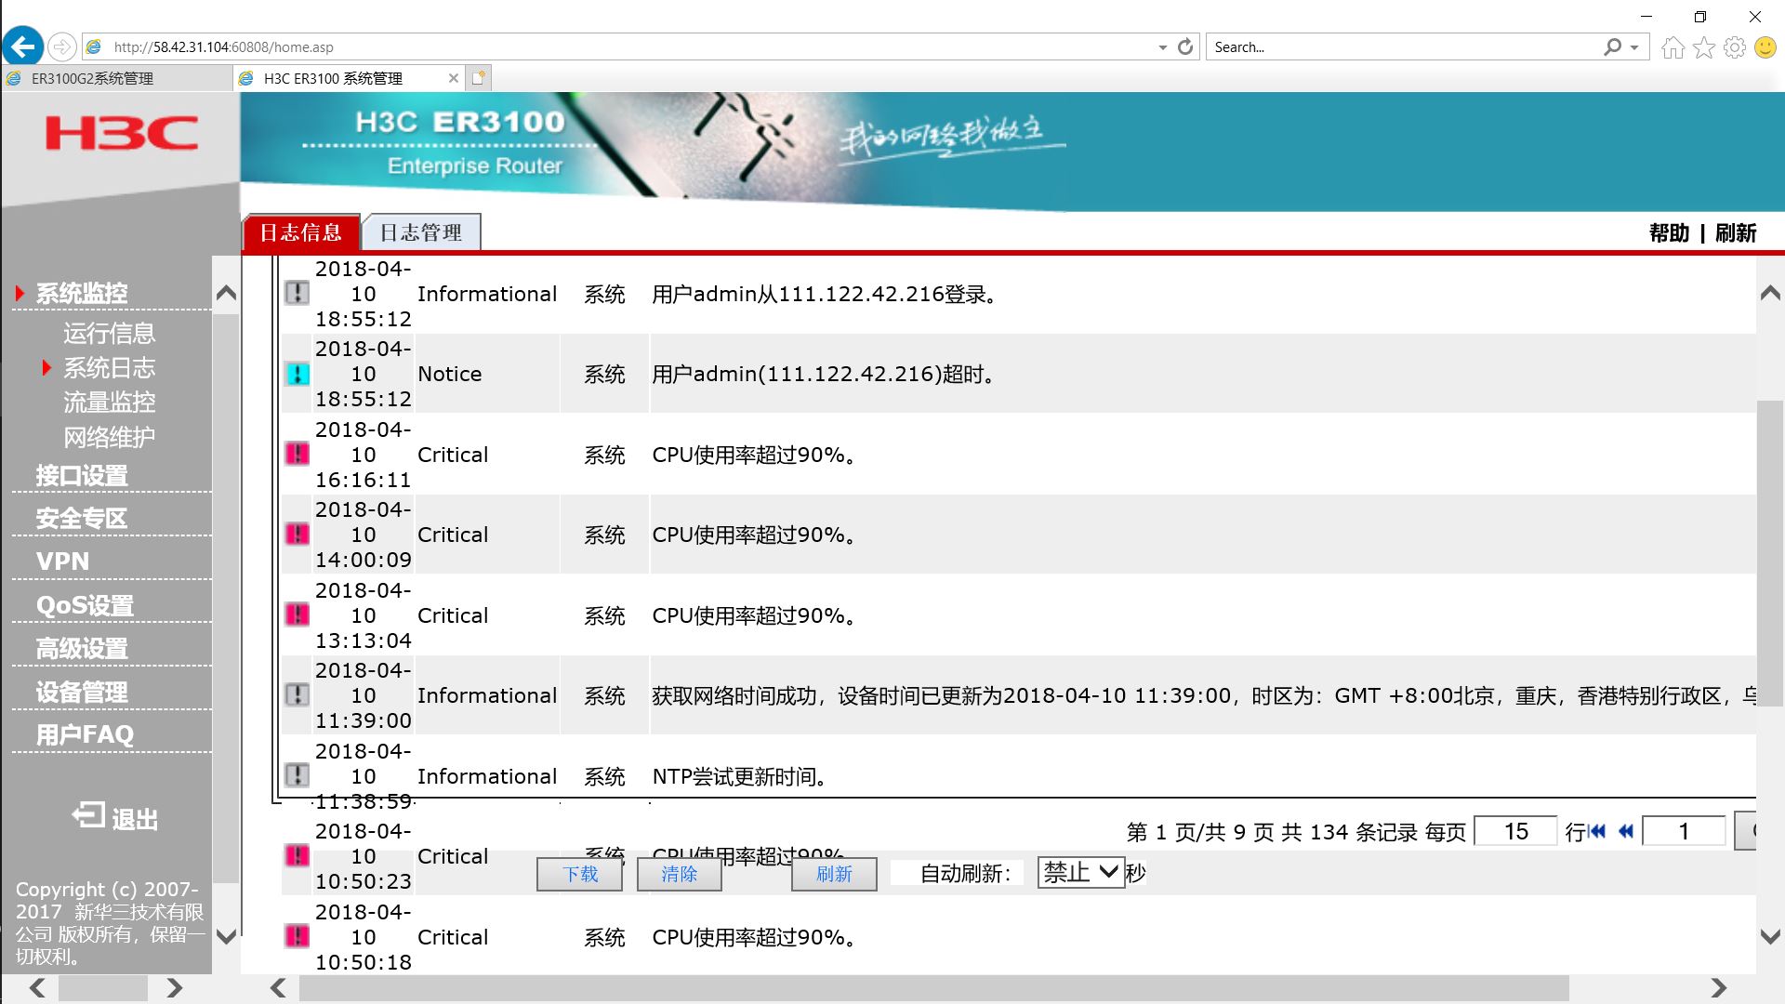The image size is (1785, 1004).
Task: Switch to the 日志管理 tab
Action: (x=421, y=232)
